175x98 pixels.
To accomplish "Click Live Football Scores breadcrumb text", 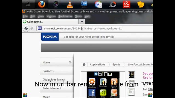I will (x=140, y=65).
